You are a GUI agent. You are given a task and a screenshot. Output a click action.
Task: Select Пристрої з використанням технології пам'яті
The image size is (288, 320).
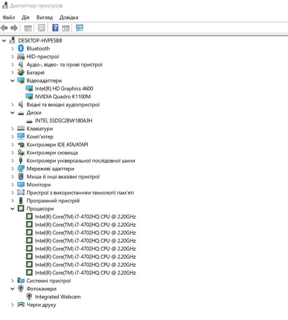80,192
